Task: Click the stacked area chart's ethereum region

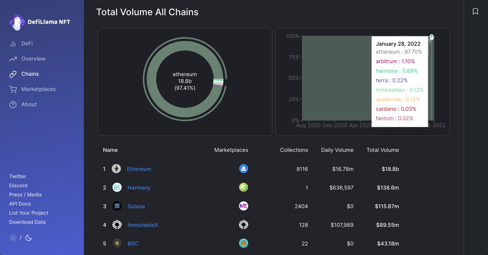Action: point(337,78)
